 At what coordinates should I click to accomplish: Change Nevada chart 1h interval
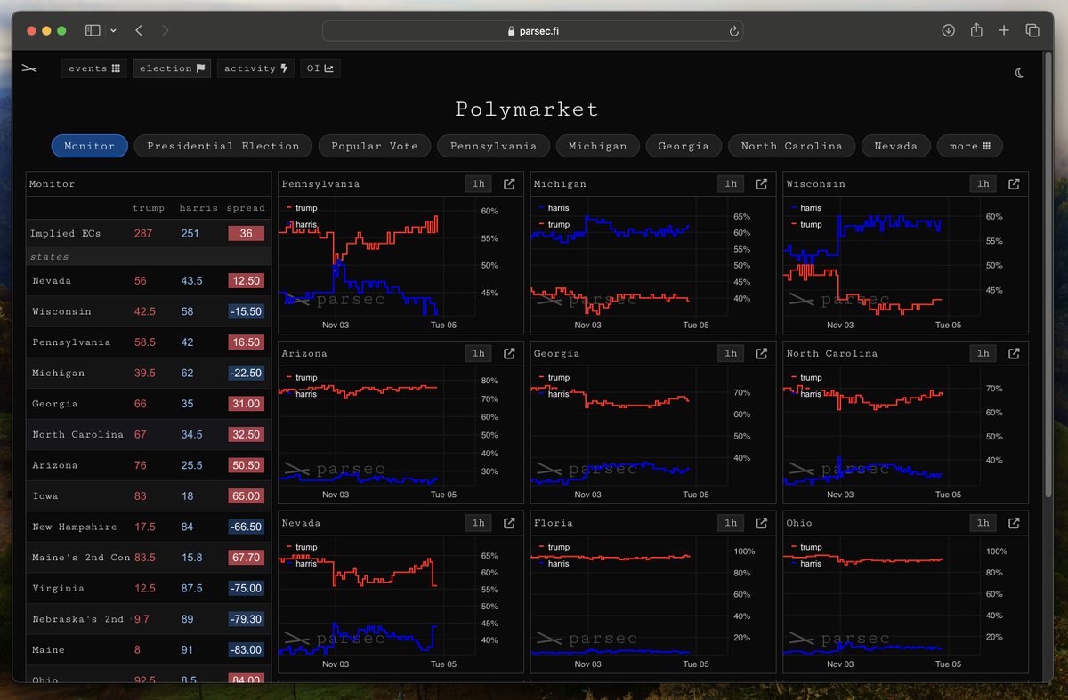point(479,523)
